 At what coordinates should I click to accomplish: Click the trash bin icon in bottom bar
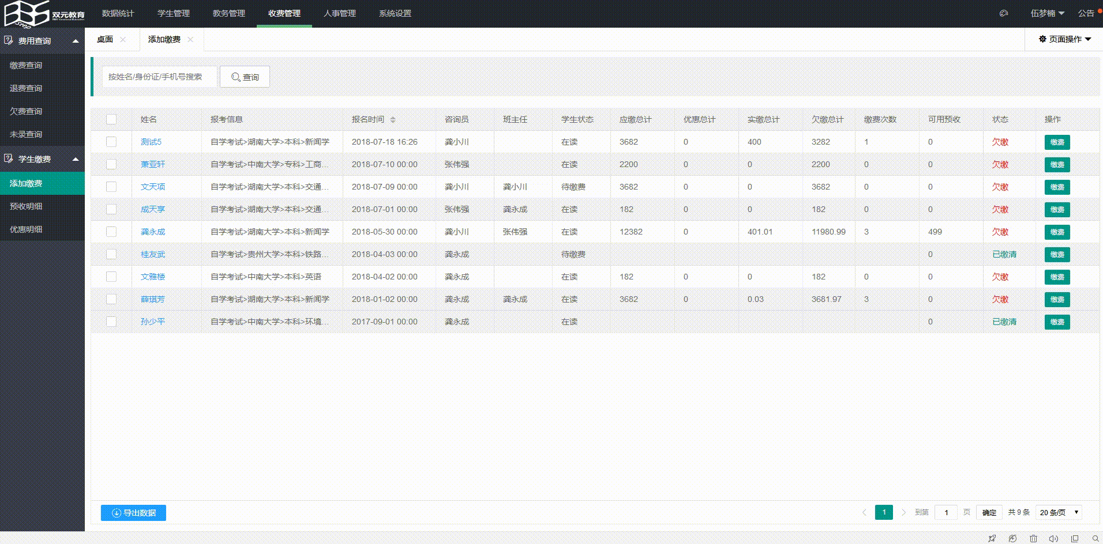[x=1033, y=538]
